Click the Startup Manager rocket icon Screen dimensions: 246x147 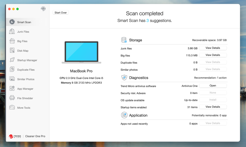coord(12,60)
